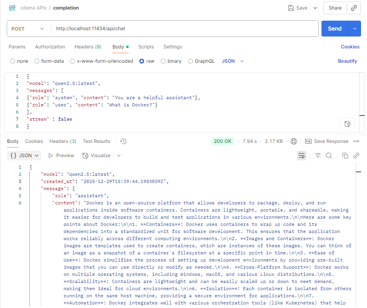Open the POST method dropdown
367x308 pixels.
coord(27,29)
